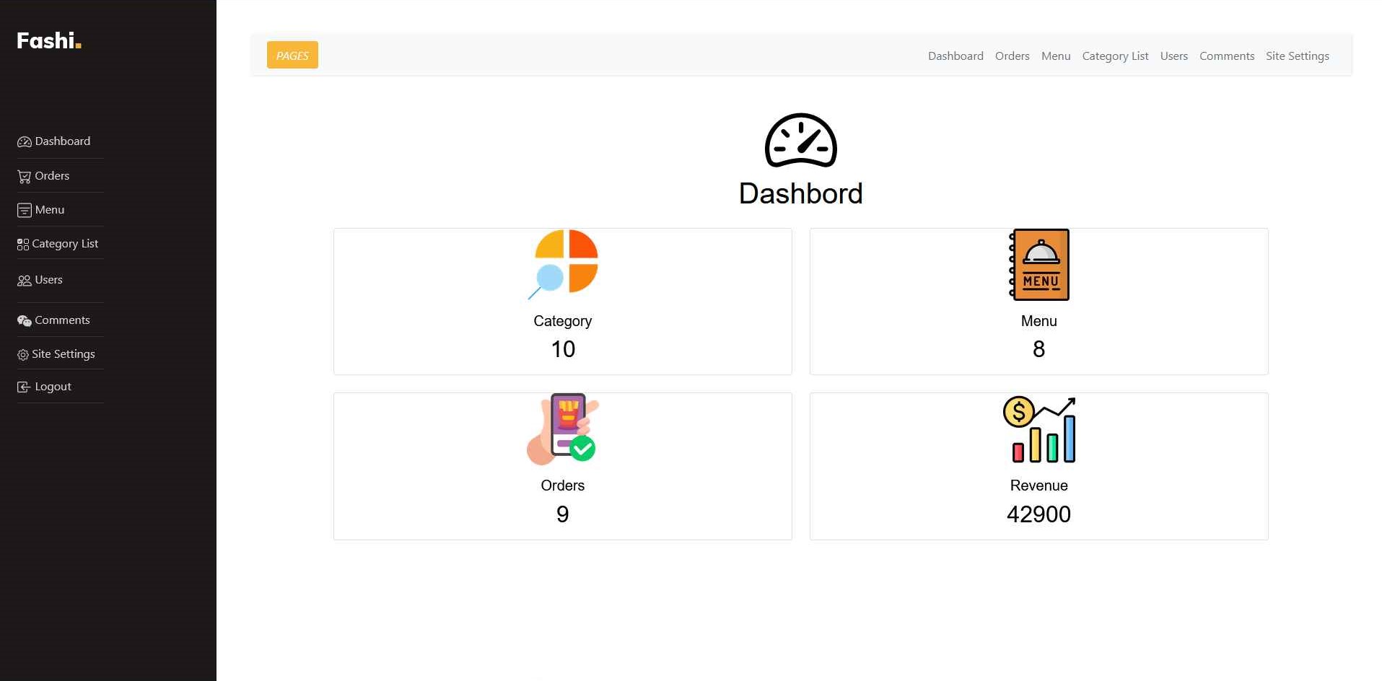Click the Menu list icon in sidebar
Image resolution: width=1382 pixels, height=681 pixels.
tap(24, 211)
